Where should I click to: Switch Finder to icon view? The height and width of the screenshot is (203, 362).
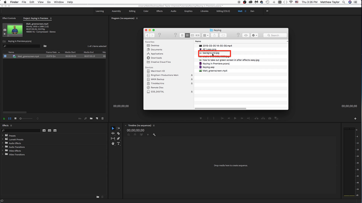click(182, 35)
